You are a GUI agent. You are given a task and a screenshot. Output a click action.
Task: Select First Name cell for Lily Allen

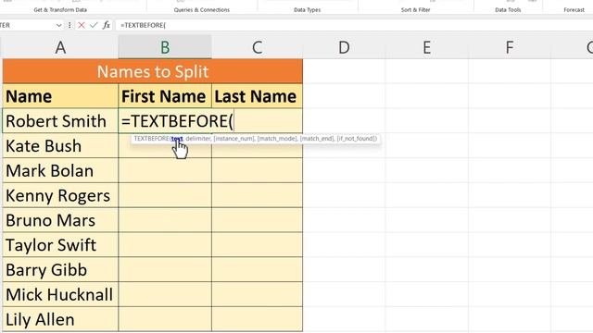pos(165,319)
